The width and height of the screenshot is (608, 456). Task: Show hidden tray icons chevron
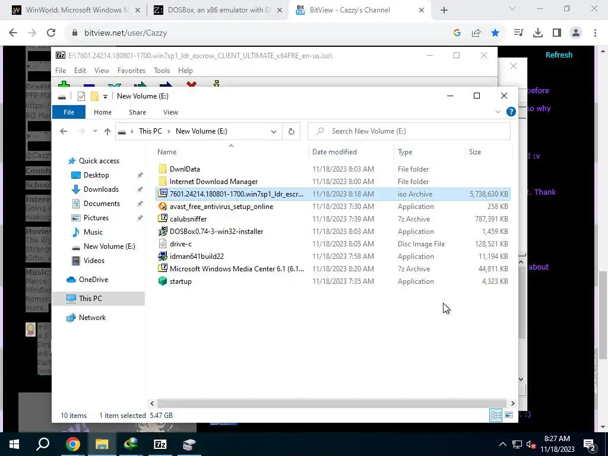[502, 445]
